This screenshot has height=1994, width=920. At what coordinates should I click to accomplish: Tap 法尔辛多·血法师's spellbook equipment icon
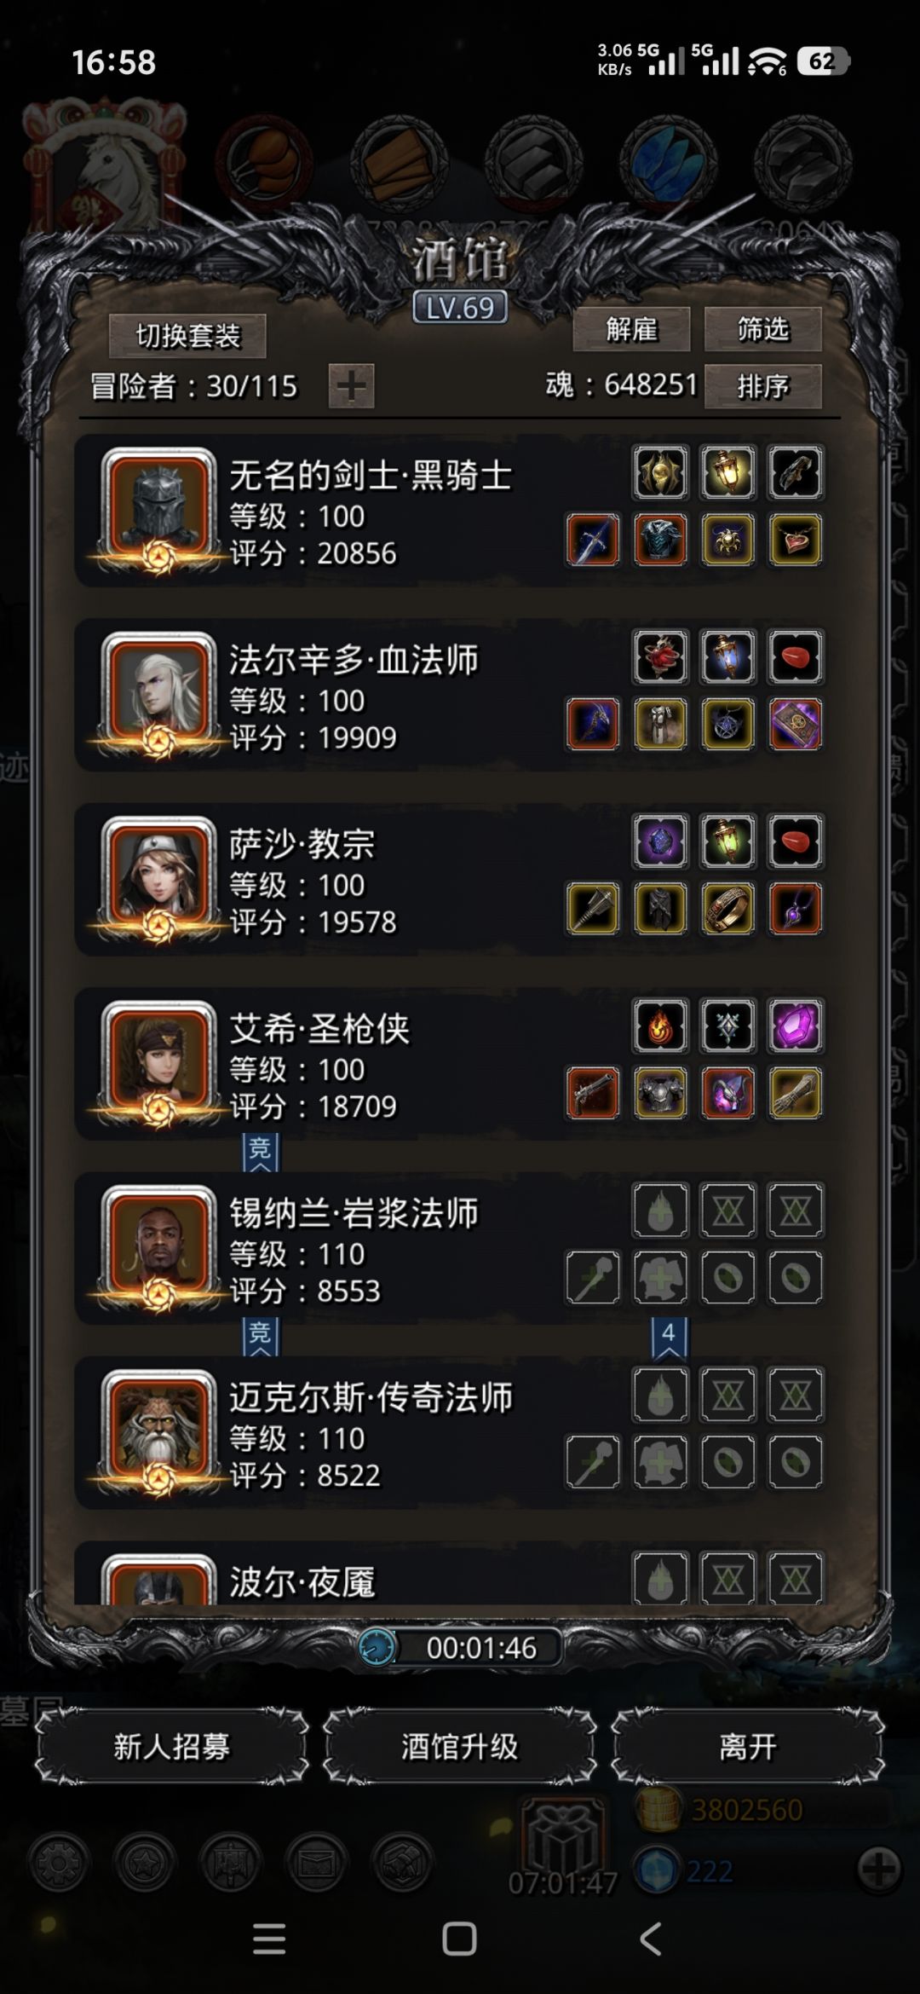[796, 724]
